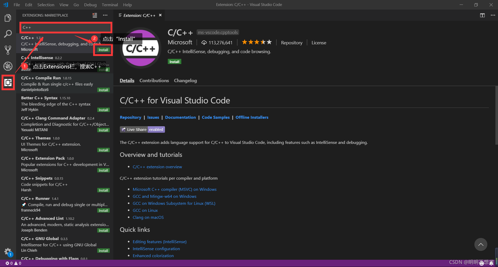
Task: Clear extensions search results icon
Action: click(95, 15)
